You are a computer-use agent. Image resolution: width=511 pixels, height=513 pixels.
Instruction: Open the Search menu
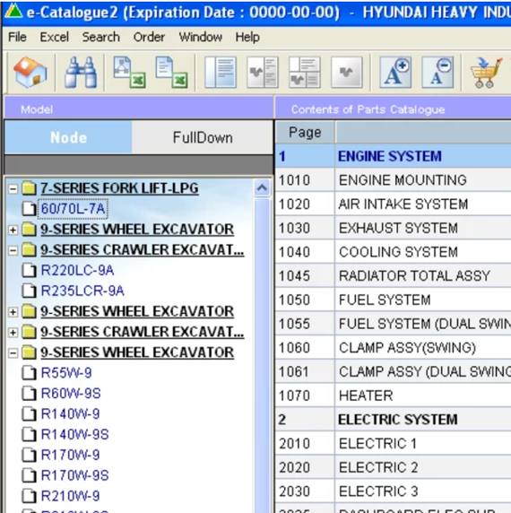point(100,37)
